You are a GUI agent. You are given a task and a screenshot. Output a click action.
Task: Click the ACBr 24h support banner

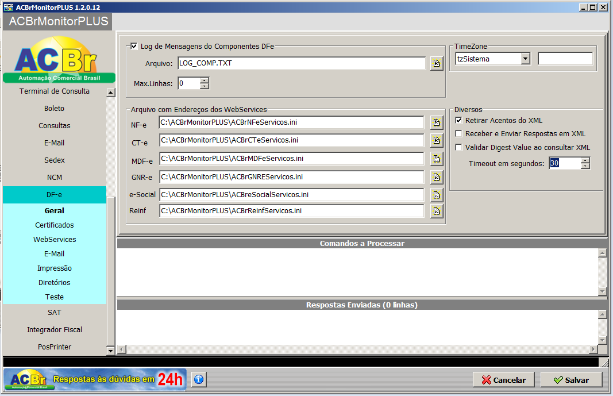click(x=95, y=379)
